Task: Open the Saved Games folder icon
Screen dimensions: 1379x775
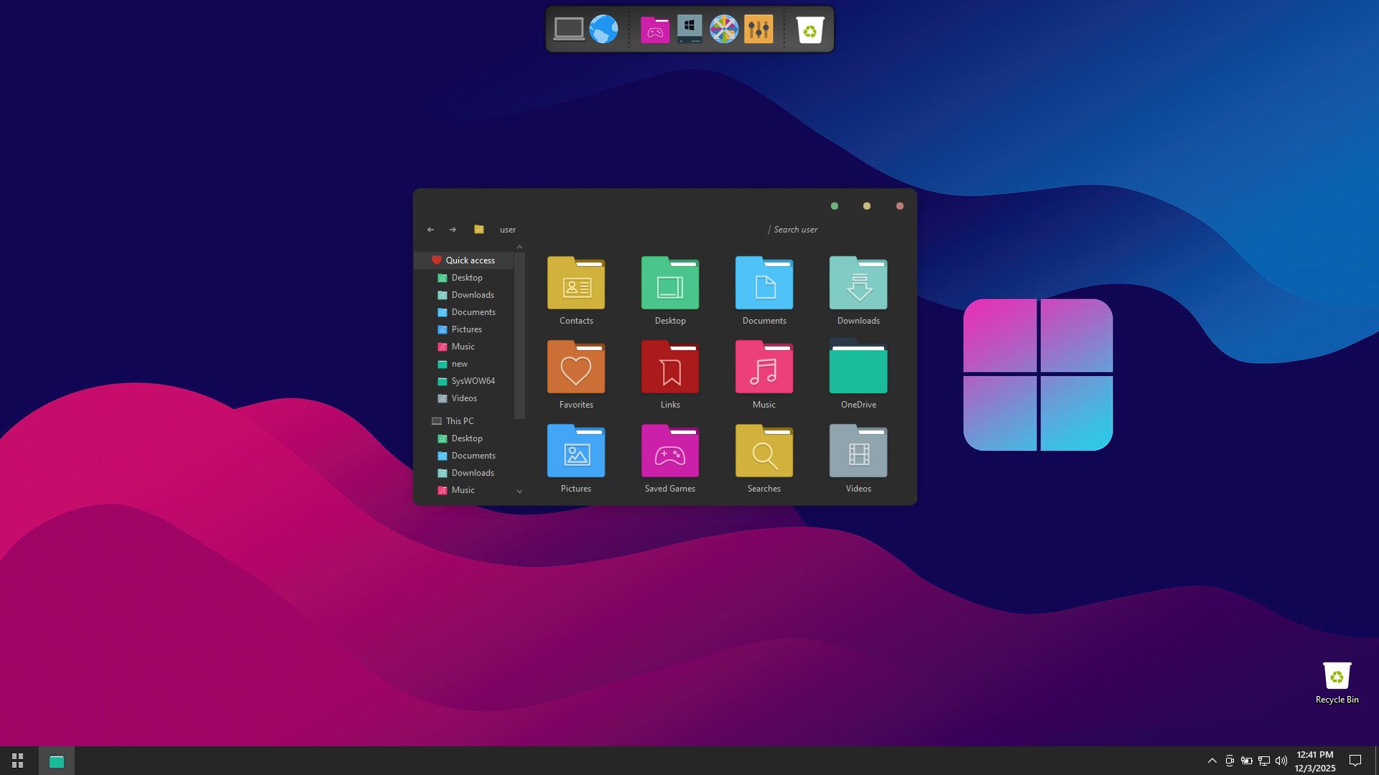Action: 669,452
